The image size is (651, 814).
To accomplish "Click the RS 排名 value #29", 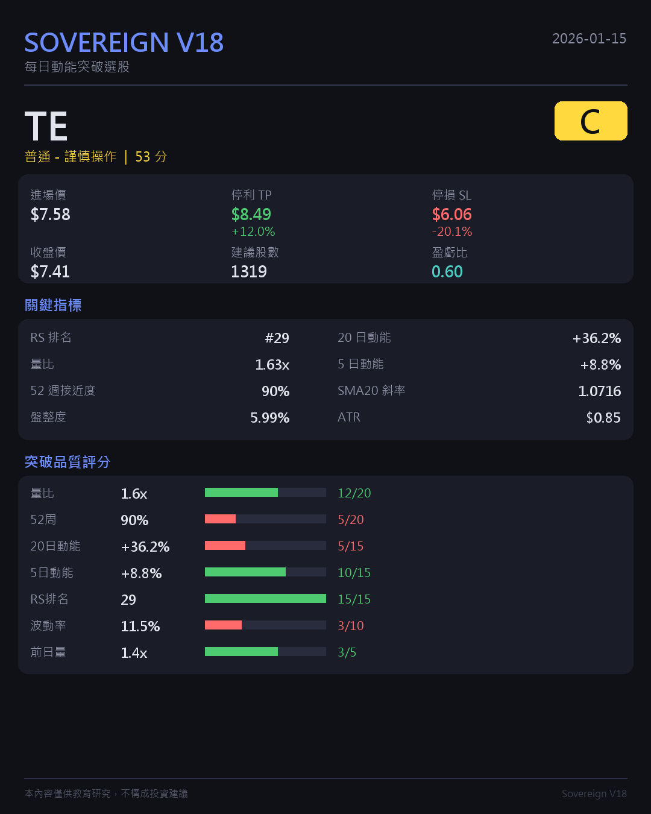I will 277,338.
